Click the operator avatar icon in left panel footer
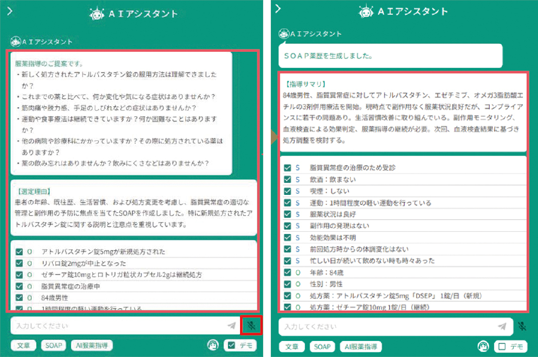This screenshot has height=357, width=538. pyautogui.click(x=213, y=345)
